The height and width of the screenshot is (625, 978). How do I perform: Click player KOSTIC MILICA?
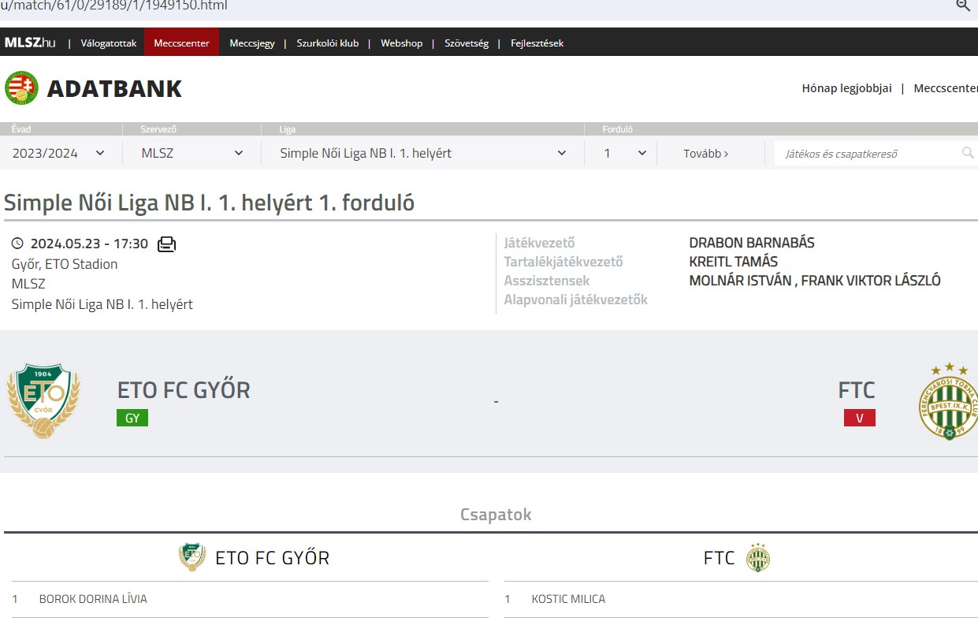[x=568, y=599]
